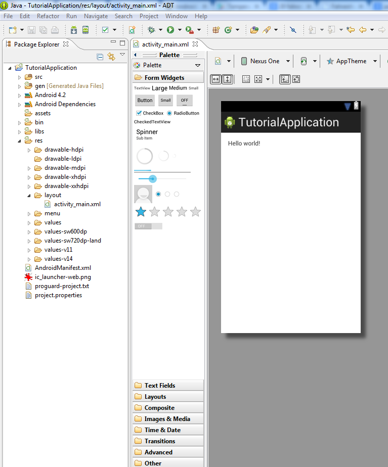Click the Save toolbar icon
The height and width of the screenshot is (467, 388).
tap(31, 30)
